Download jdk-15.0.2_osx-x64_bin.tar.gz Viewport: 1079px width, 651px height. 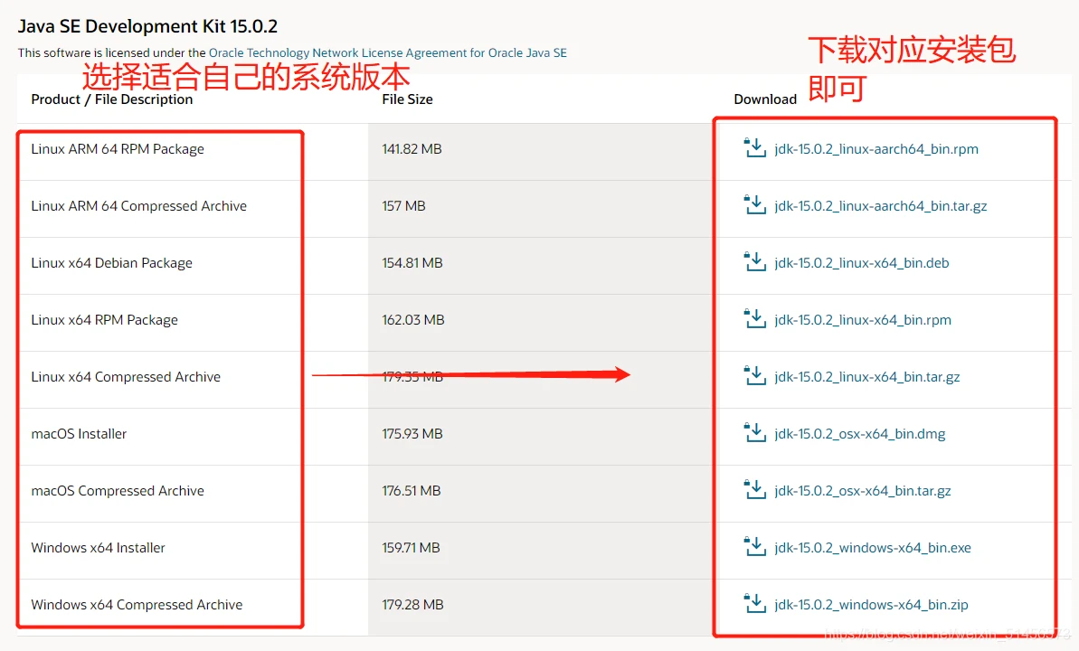[x=862, y=491]
